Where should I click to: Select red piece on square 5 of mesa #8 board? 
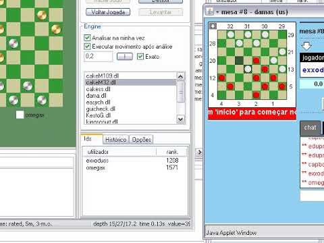282,86
